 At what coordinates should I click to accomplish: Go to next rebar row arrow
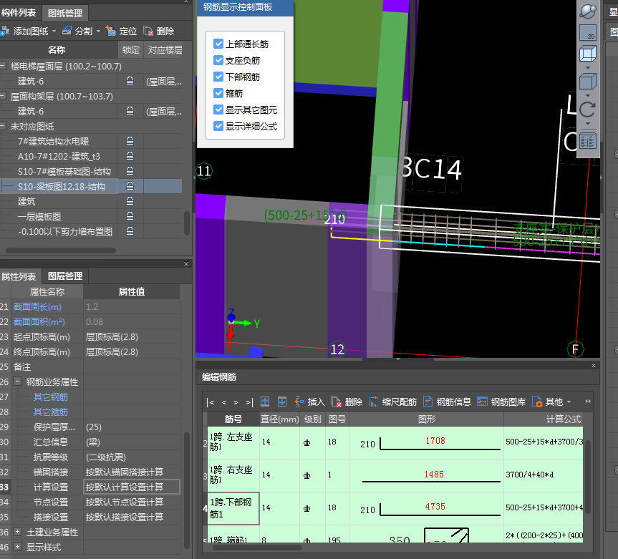[x=236, y=402]
